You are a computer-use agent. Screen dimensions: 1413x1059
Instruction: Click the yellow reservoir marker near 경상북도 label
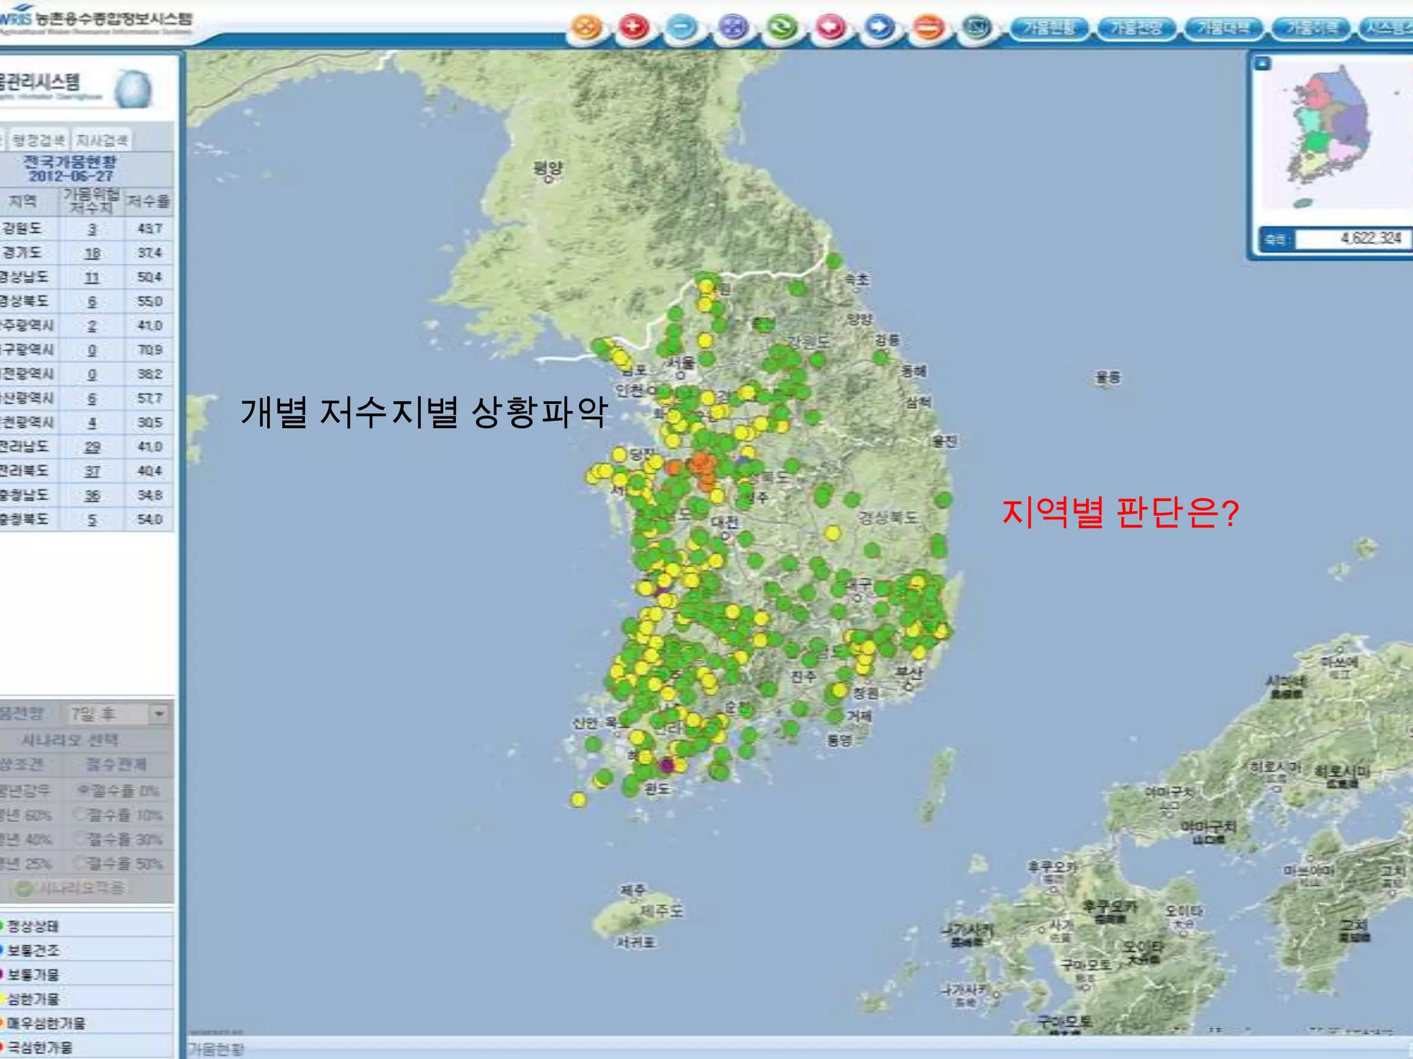pyautogui.click(x=833, y=533)
